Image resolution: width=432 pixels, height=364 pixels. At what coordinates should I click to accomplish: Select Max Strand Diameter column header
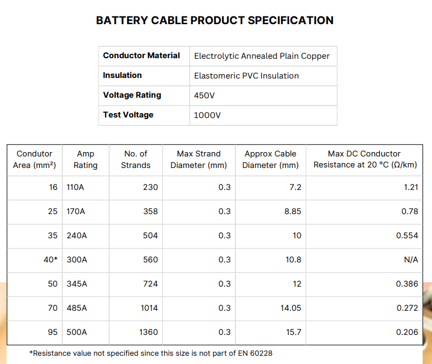198,160
